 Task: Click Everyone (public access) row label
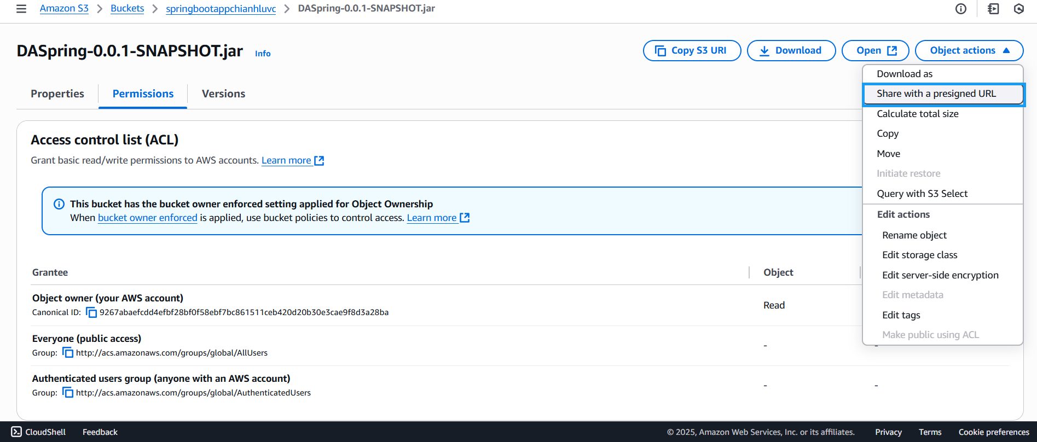pos(86,339)
